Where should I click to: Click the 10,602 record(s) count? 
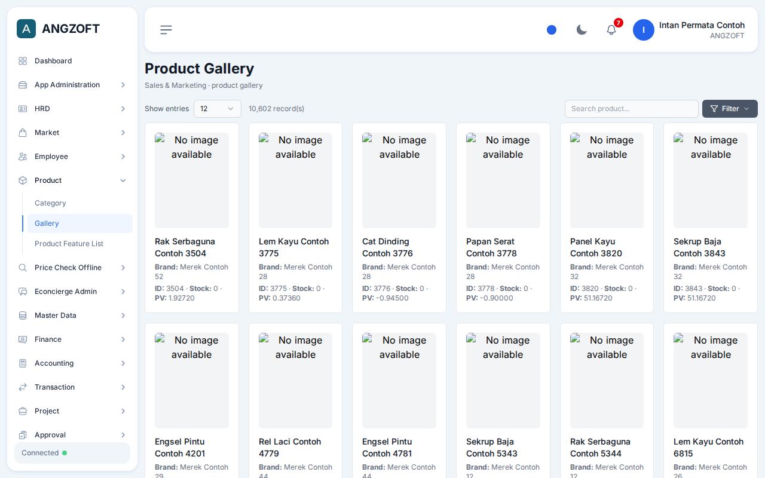pyautogui.click(x=276, y=109)
